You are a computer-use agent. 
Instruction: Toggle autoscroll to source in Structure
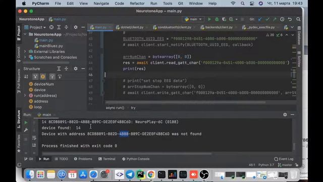click(52, 77)
